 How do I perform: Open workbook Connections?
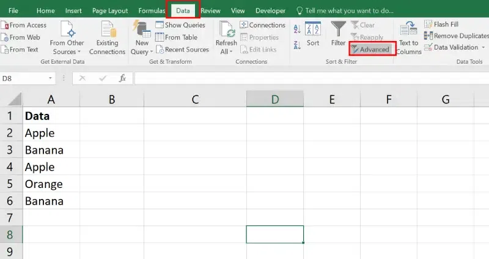click(263, 25)
